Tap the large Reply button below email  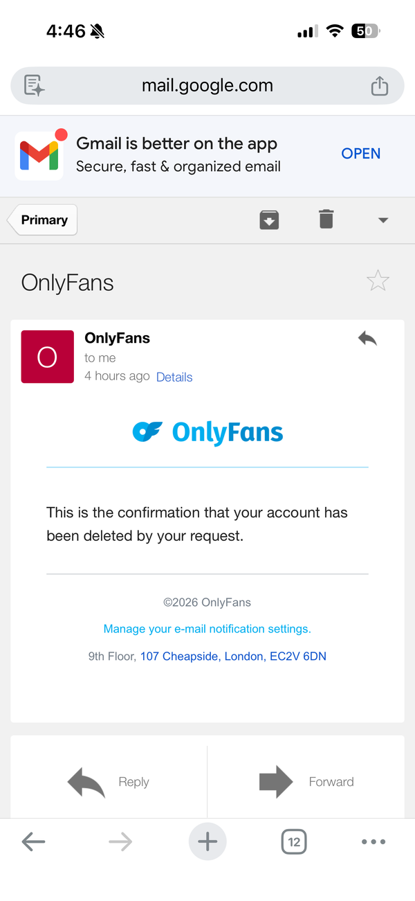coord(109,782)
